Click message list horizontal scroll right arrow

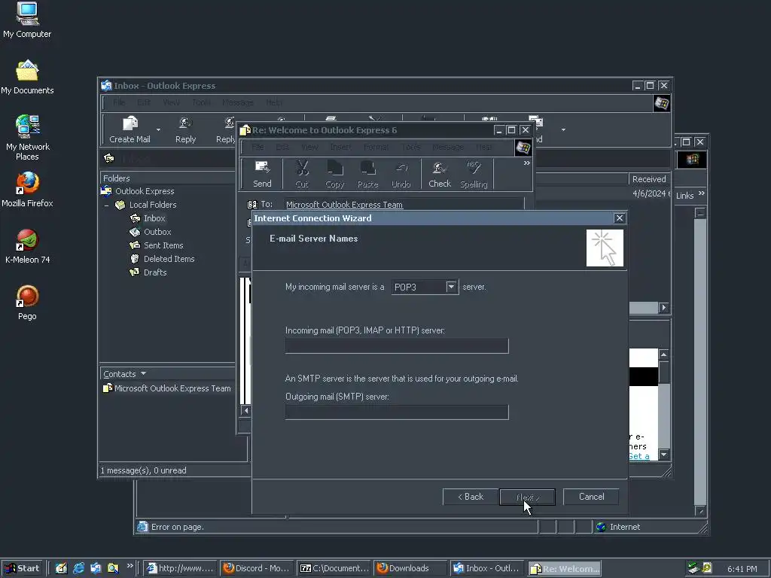tap(664, 308)
